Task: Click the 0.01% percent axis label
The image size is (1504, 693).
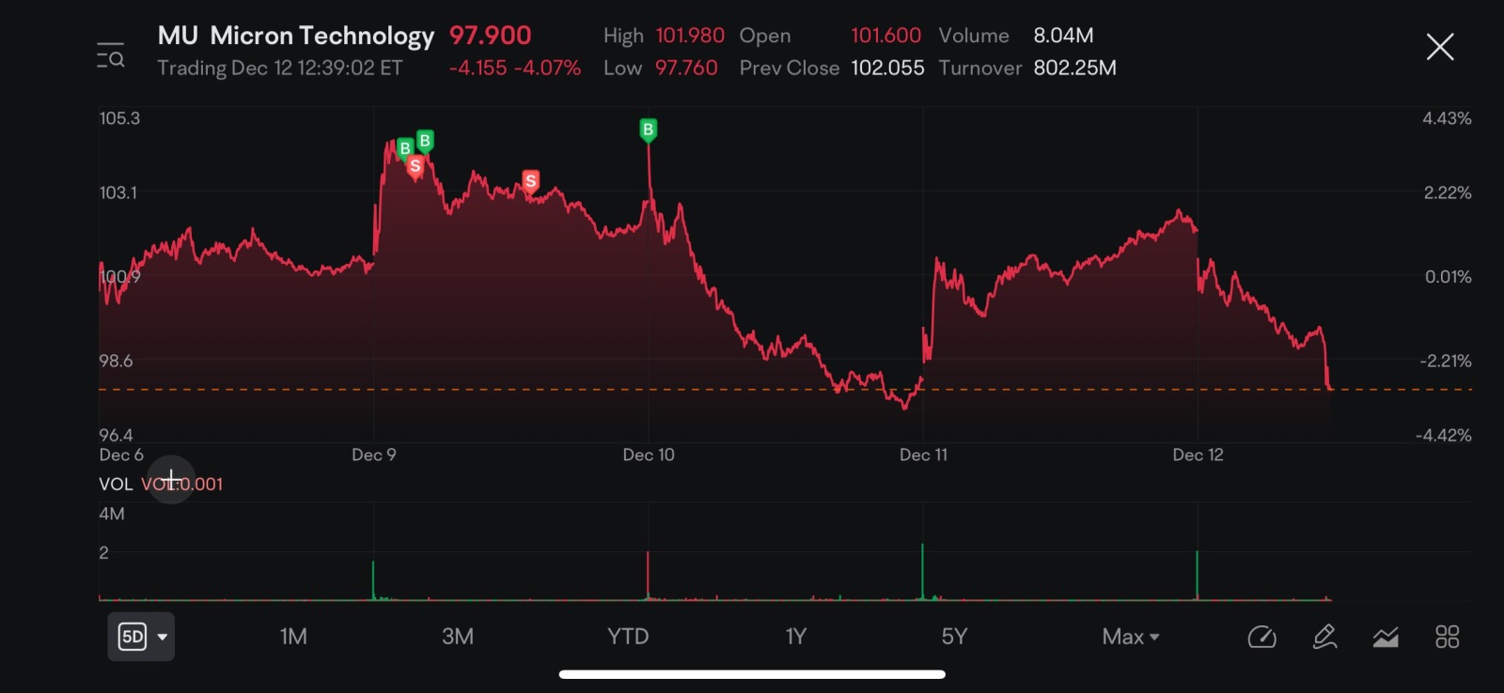Action: click(x=1449, y=277)
